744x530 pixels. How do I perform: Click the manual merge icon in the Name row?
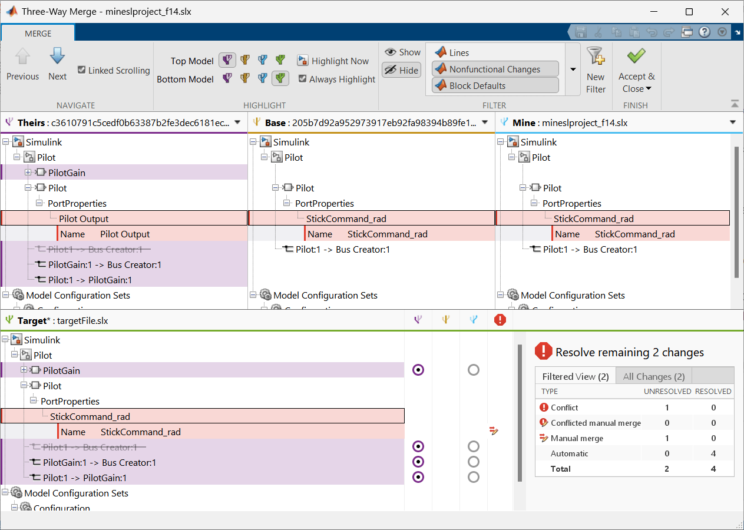[x=494, y=432]
